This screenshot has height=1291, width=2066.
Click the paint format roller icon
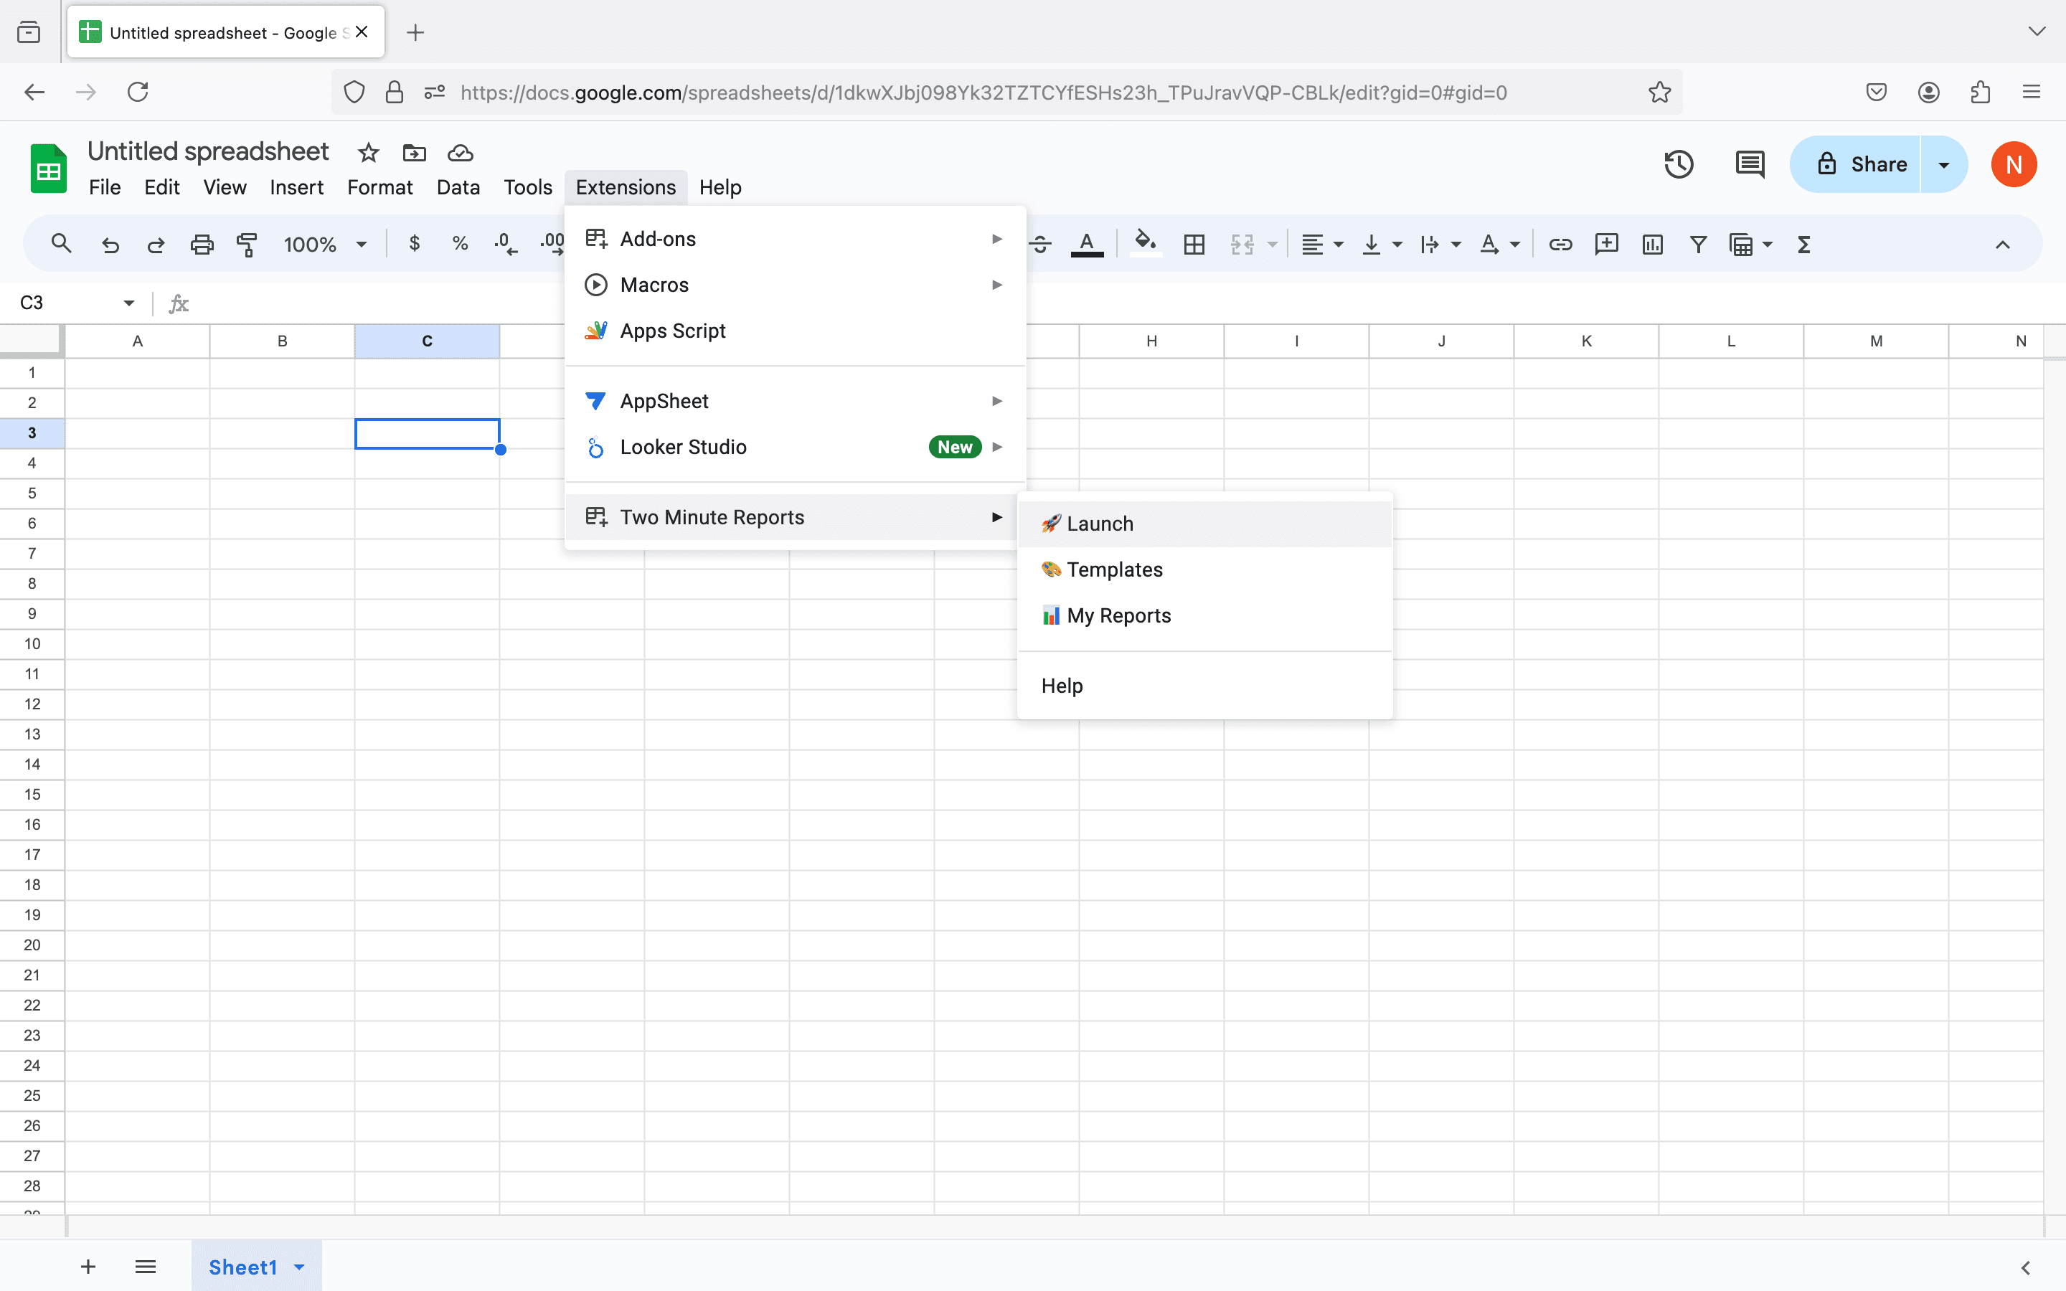pyautogui.click(x=247, y=245)
